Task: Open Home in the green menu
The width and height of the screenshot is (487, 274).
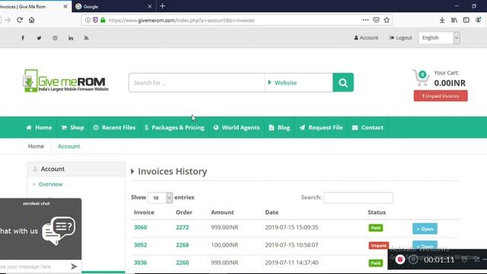Action: [x=39, y=127]
